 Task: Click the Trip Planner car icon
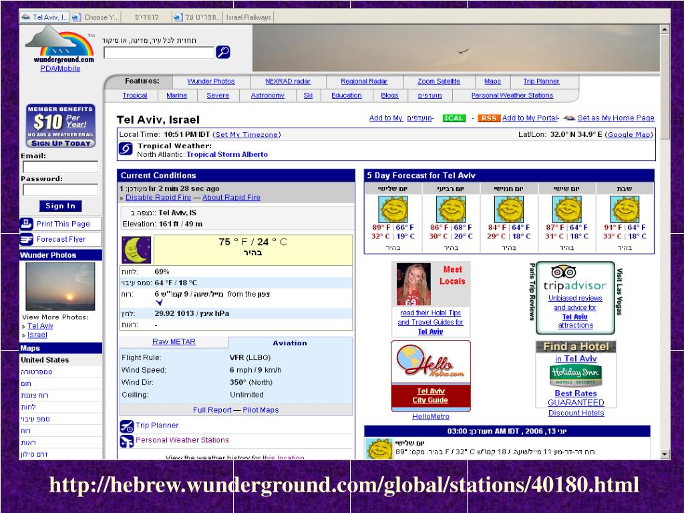(x=126, y=426)
